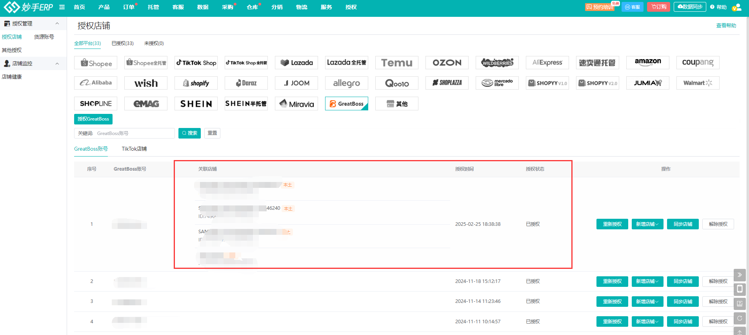Click the 妙手ERP logo

coord(28,7)
